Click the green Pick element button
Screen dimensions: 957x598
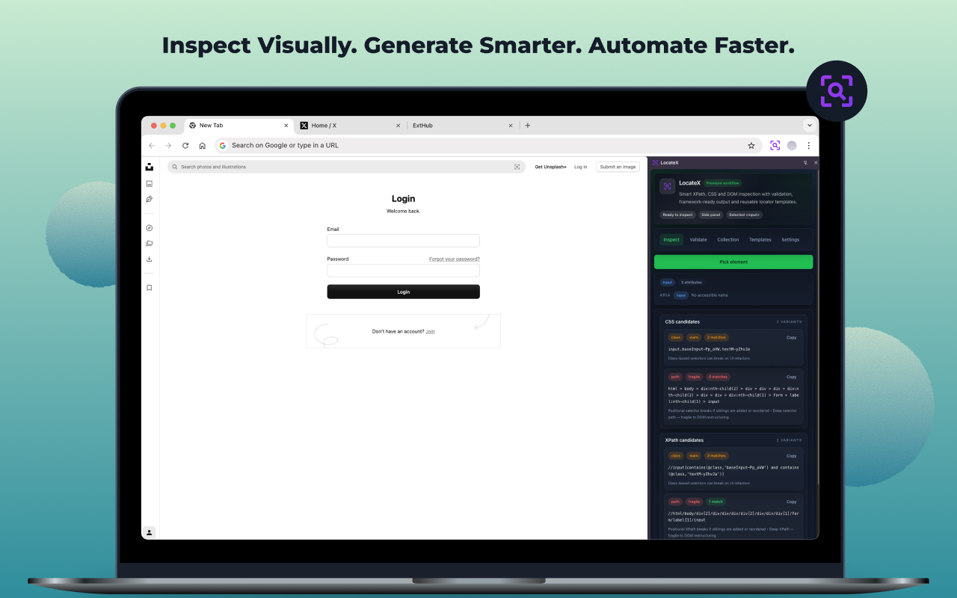(x=733, y=262)
